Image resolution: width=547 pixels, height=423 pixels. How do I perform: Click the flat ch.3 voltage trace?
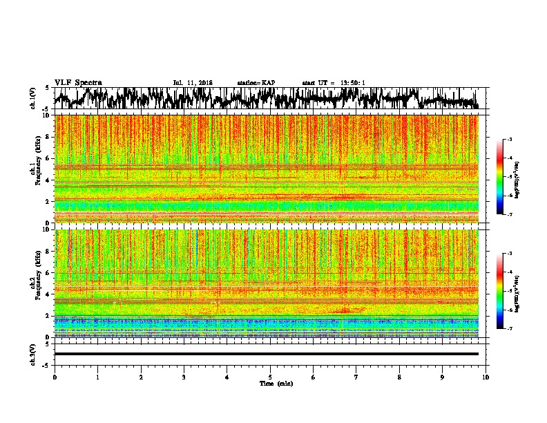(266, 354)
